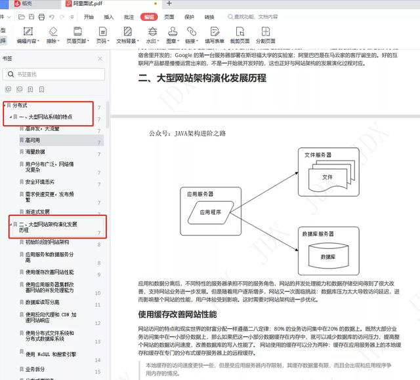Screen dimensions: 420x380
Task: Select the 初始阶段的网站架构 bookmark
Action: coord(47,242)
